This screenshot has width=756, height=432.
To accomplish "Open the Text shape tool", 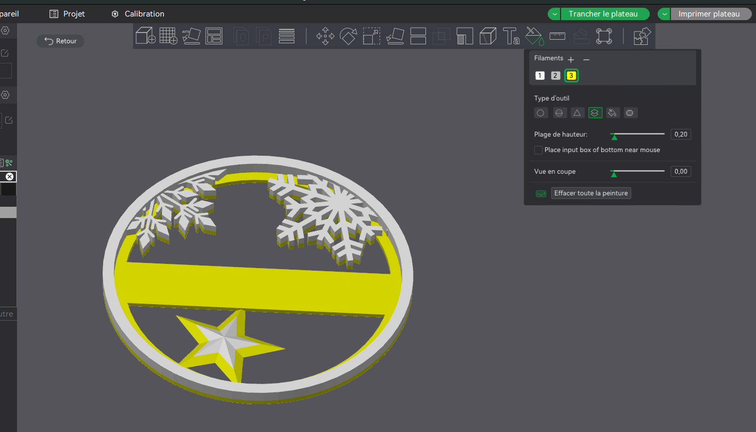I will click(x=511, y=36).
